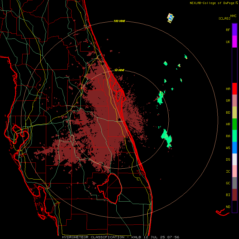
Task: Click the 'WS' legend label
Action: coord(228,148)
